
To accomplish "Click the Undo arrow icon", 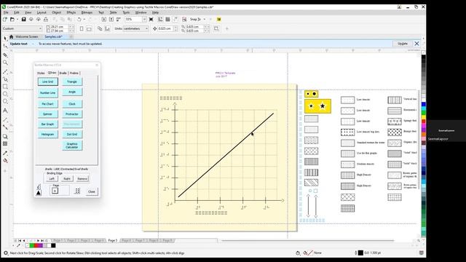I will coord(79,20).
